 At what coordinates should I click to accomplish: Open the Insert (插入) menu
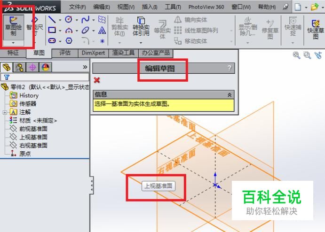pos(150,7)
